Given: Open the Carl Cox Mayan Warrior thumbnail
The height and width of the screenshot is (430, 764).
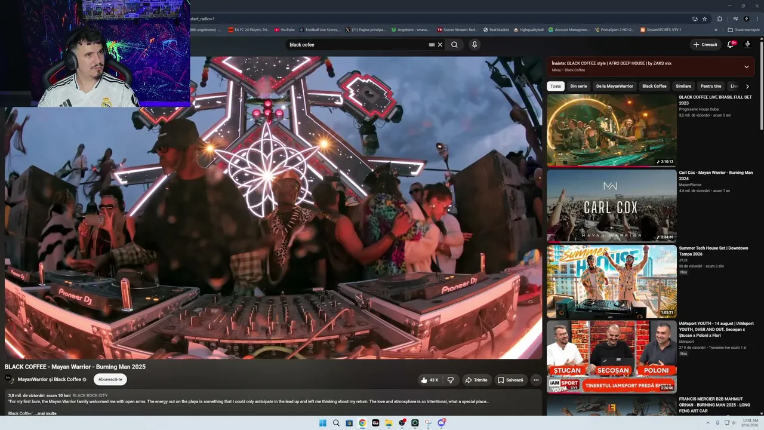Looking at the screenshot, I should point(612,206).
